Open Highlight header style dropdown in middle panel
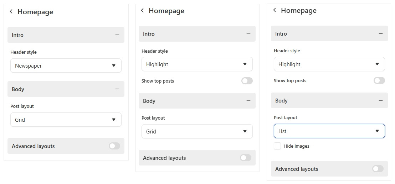Viewport: 395px width, 184px height. (x=197, y=64)
